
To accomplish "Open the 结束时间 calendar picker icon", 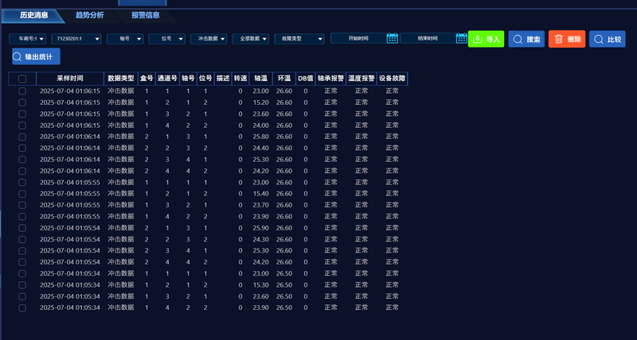I will [462, 38].
